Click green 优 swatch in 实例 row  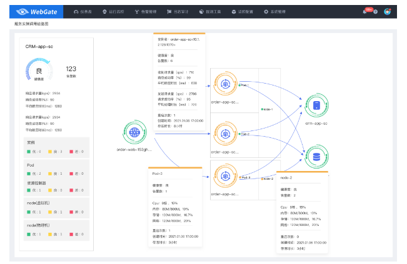(x=29, y=152)
